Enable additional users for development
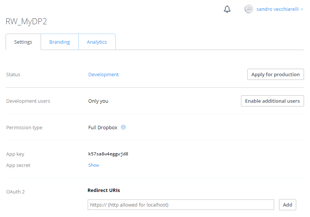Screen dimensions: 310x217 (272, 101)
